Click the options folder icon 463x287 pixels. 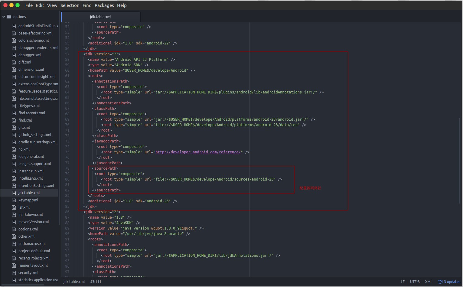9,17
